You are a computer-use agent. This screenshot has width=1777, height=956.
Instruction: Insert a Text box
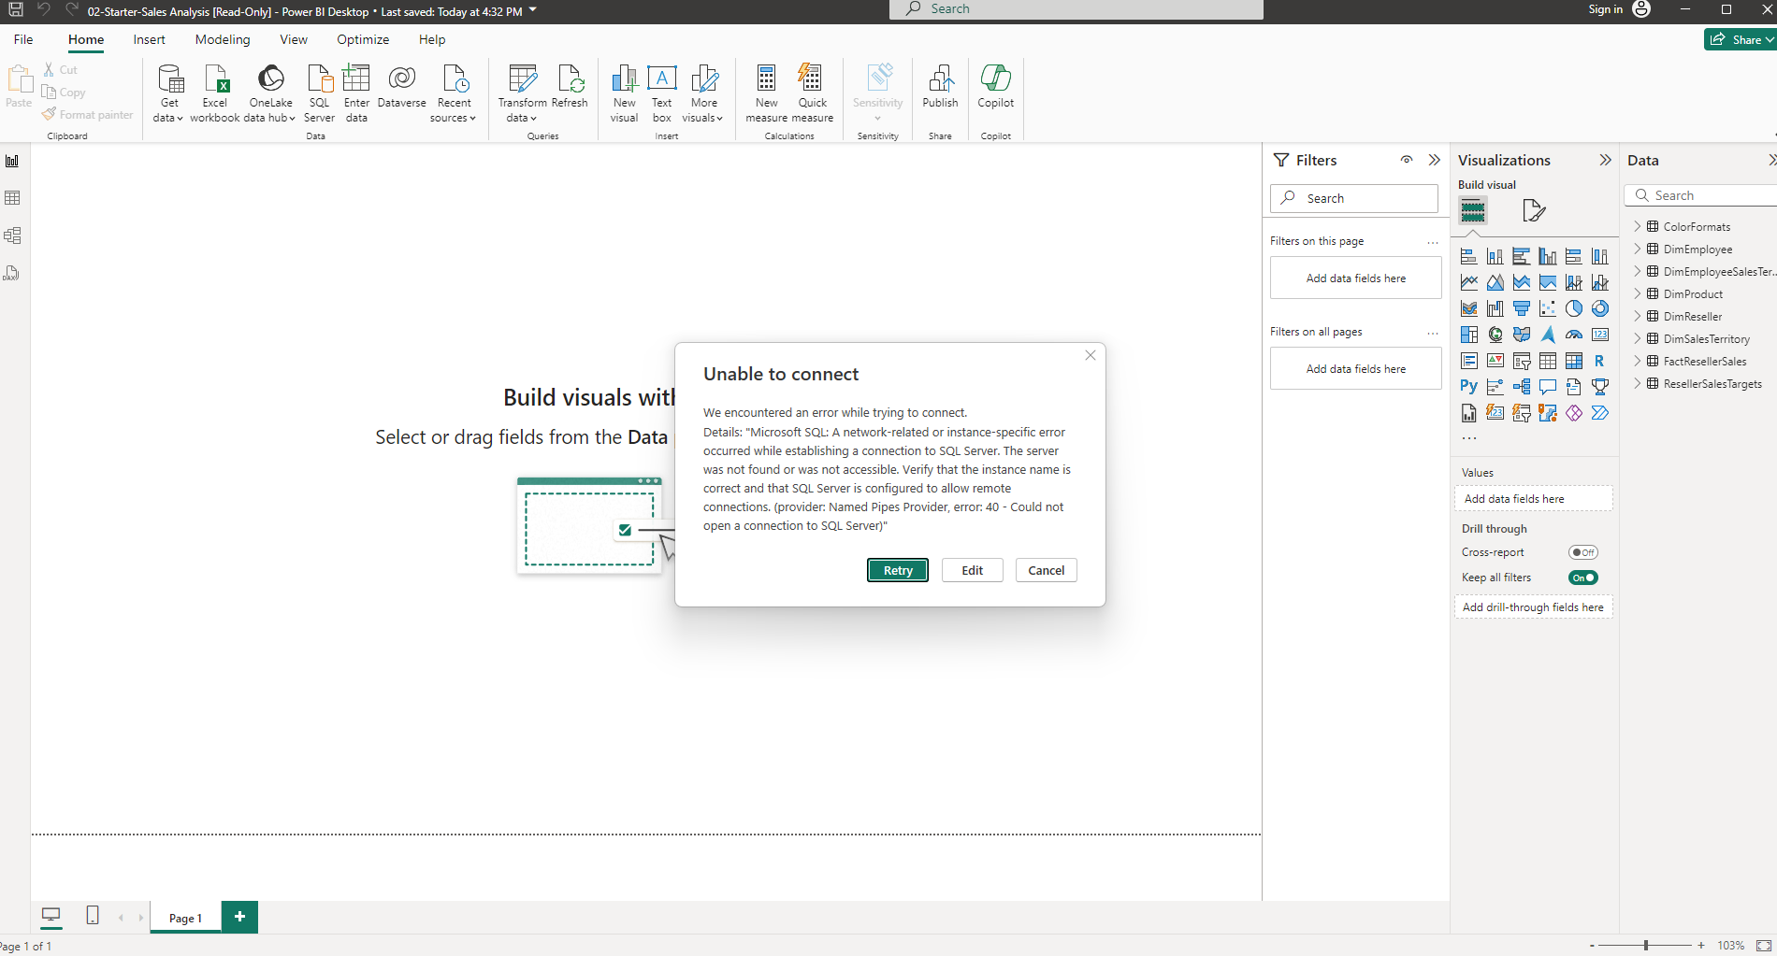pyautogui.click(x=661, y=93)
